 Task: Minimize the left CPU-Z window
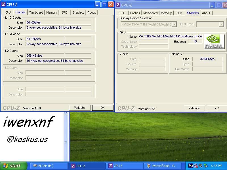tap(98, 5)
